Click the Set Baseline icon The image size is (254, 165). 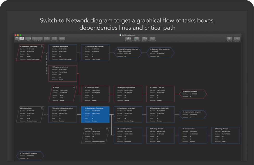click(x=136, y=38)
